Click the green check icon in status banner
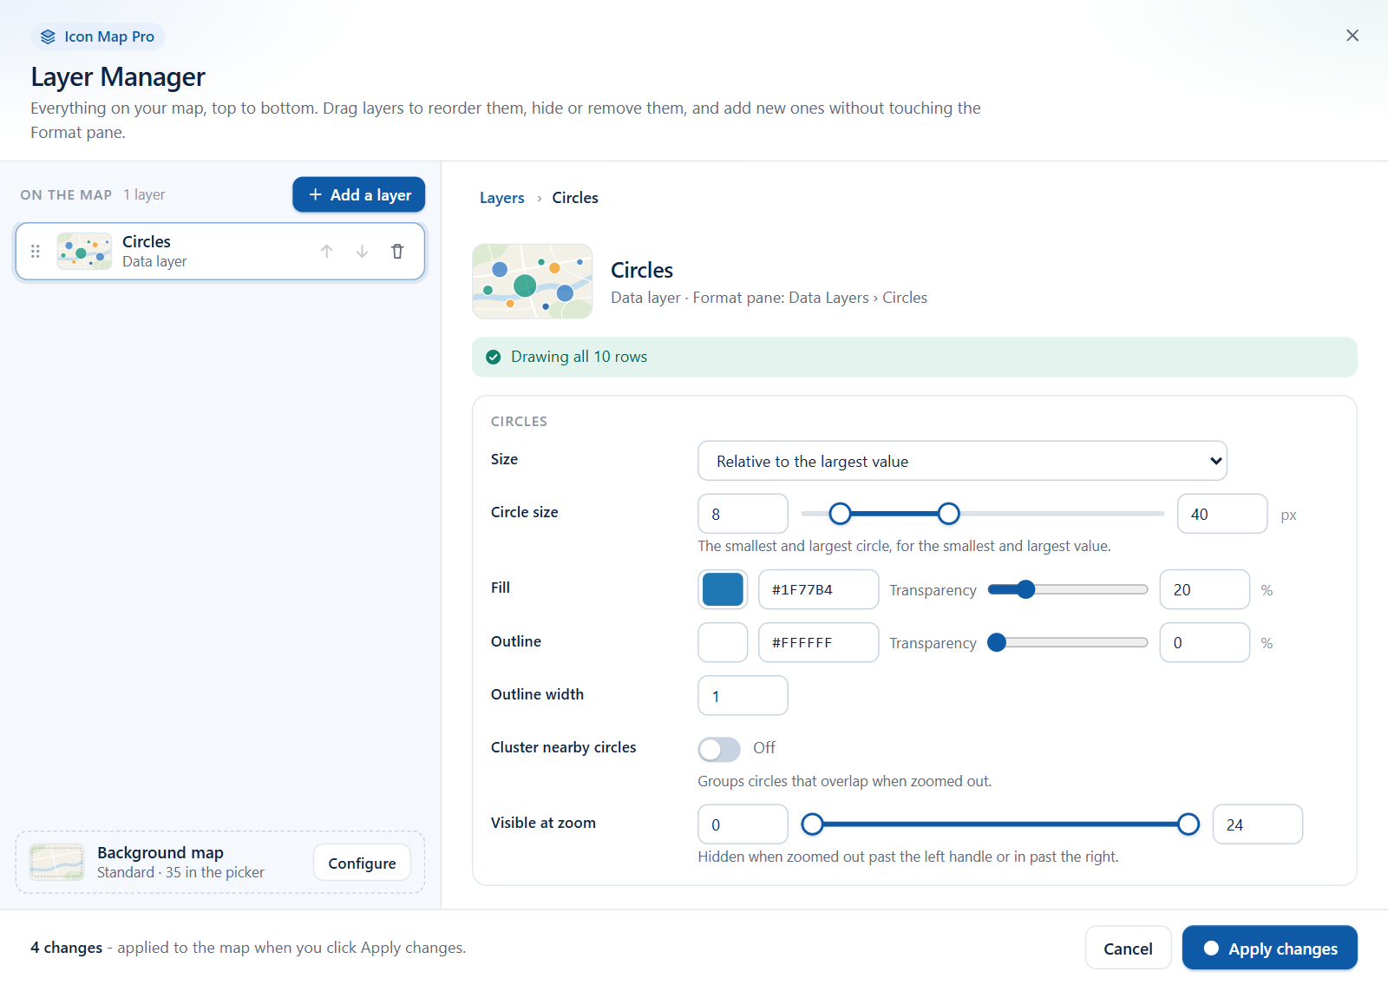The image size is (1388, 985). (x=494, y=357)
